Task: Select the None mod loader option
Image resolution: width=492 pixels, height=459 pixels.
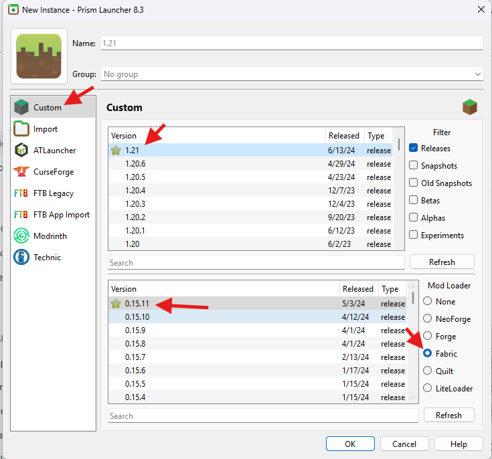Action: [427, 301]
